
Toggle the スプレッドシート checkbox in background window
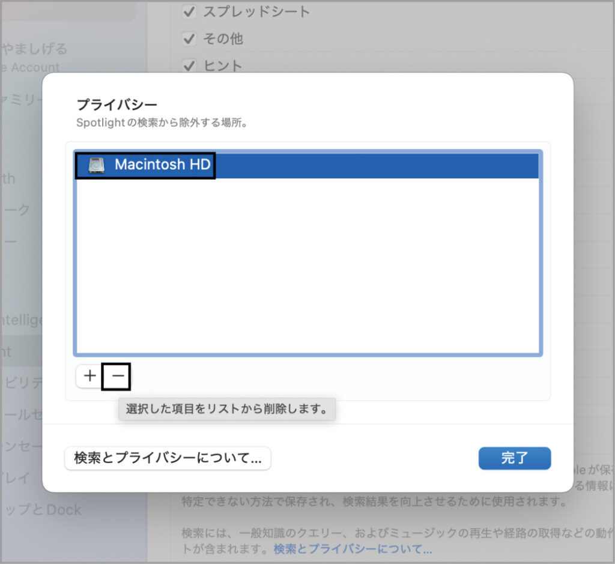[x=189, y=12]
